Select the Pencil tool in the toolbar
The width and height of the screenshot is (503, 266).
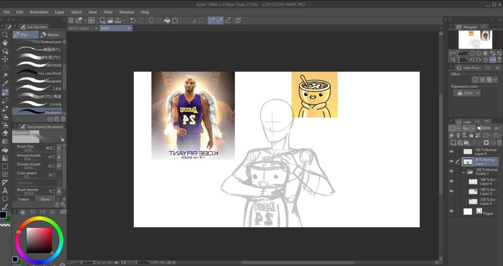(5, 100)
